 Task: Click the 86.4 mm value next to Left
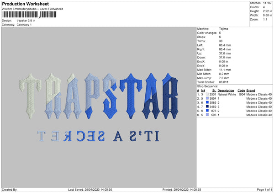[x=225, y=45]
